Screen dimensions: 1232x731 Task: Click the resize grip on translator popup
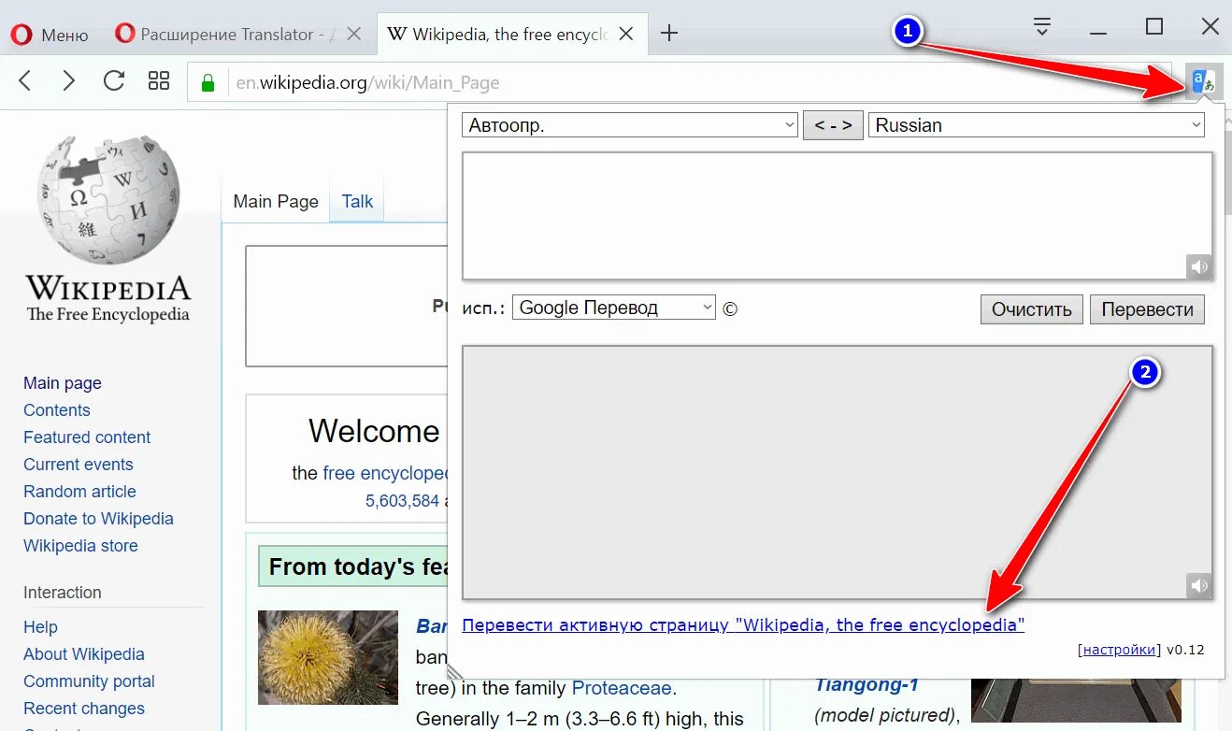pos(454,671)
